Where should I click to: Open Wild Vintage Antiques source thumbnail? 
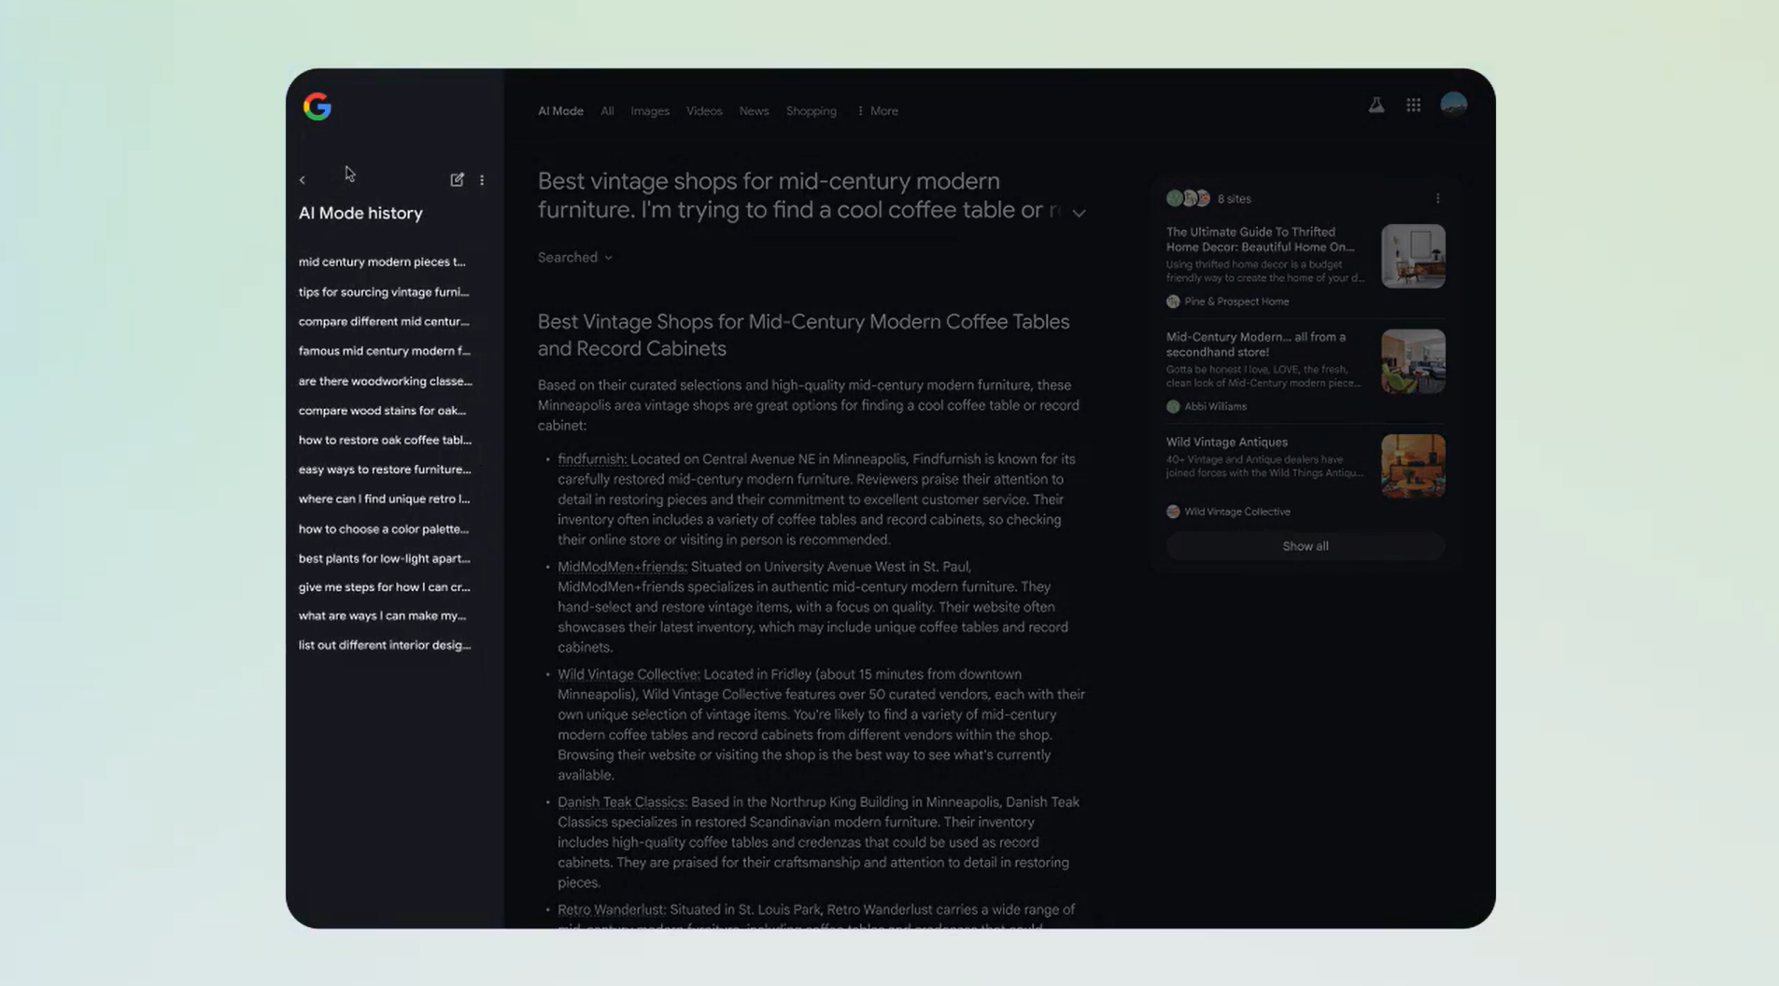1412,466
